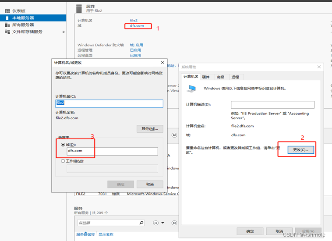The width and height of the screenshot is (332, 241).
Task: Click the services 筛选器 filter box
Action: coord(108,223)
